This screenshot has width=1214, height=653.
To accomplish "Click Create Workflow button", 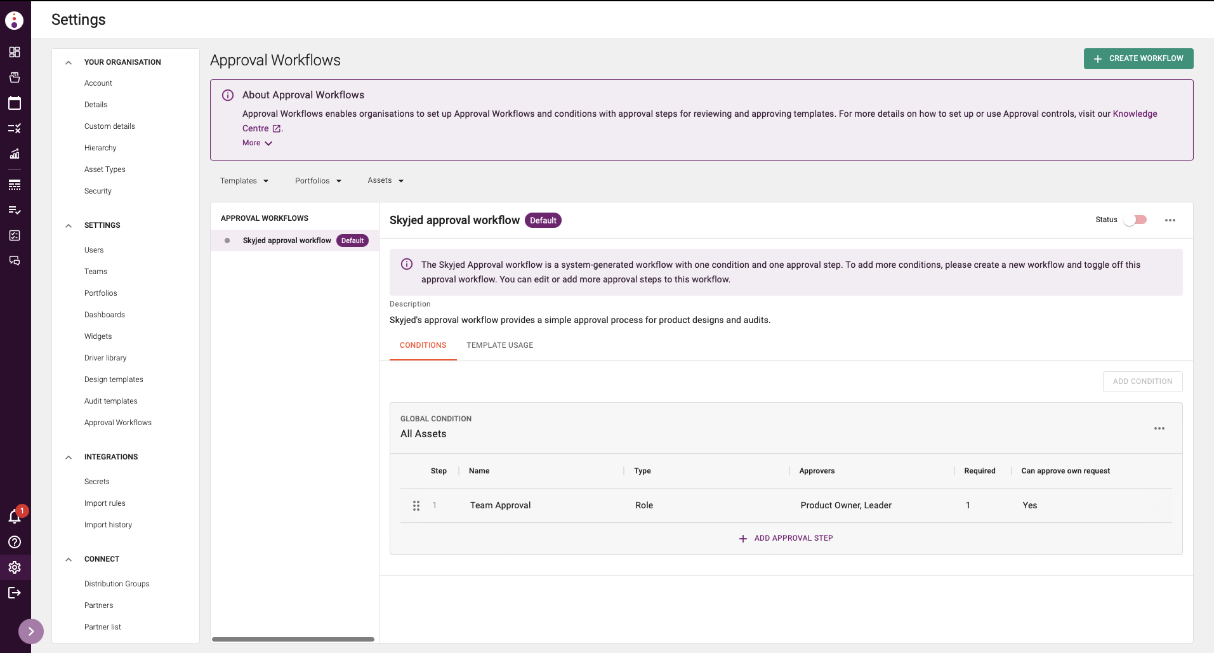I will pyautogui.click(x=1138, y=58).
